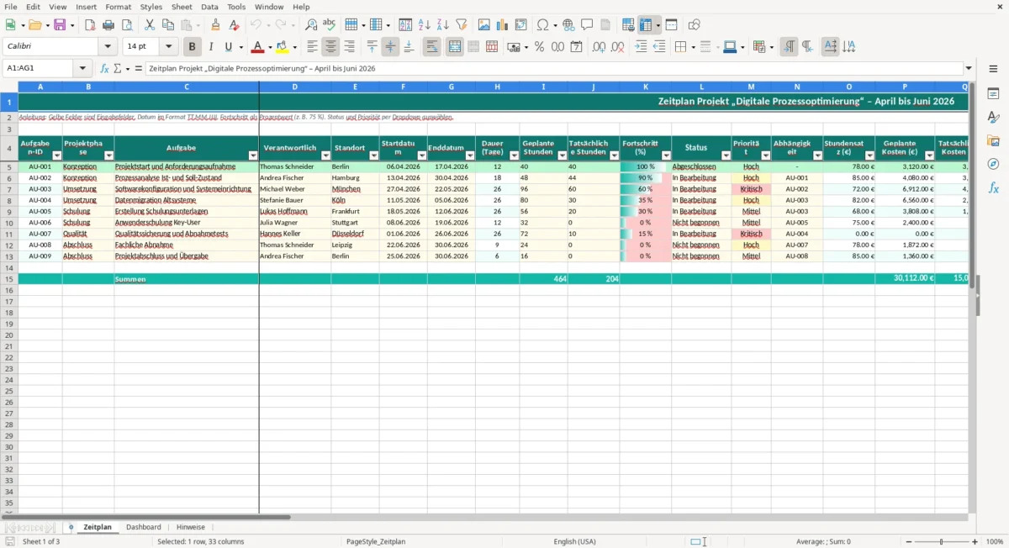
Task: Open Sidebar Gallery icon
Action: coord(993,140)
